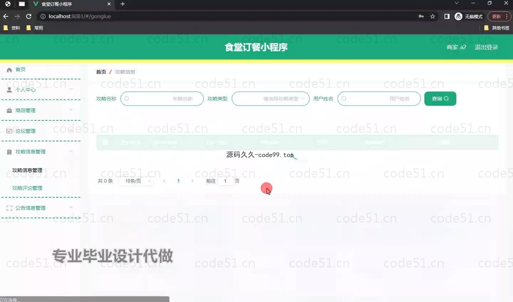Click the incognito mode profile icon

pyautogui.click(x=458, y=16)
